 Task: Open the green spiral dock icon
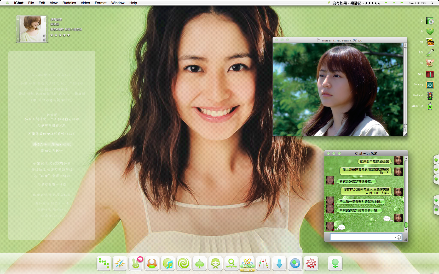(x=184, y=263)
